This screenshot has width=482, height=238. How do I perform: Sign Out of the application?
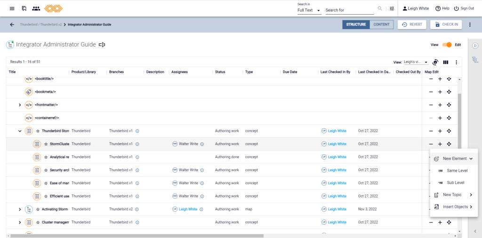[464, 8]
